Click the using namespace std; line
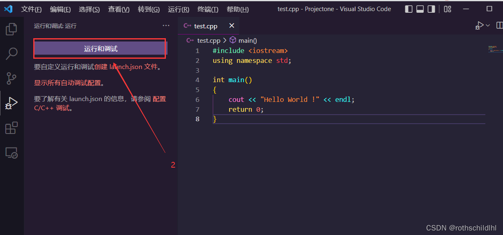The image size is (503, 235). pos(252,60)
